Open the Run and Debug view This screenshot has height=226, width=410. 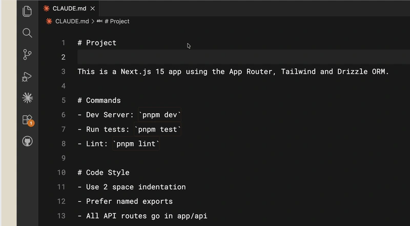click(x=27, y=77)
